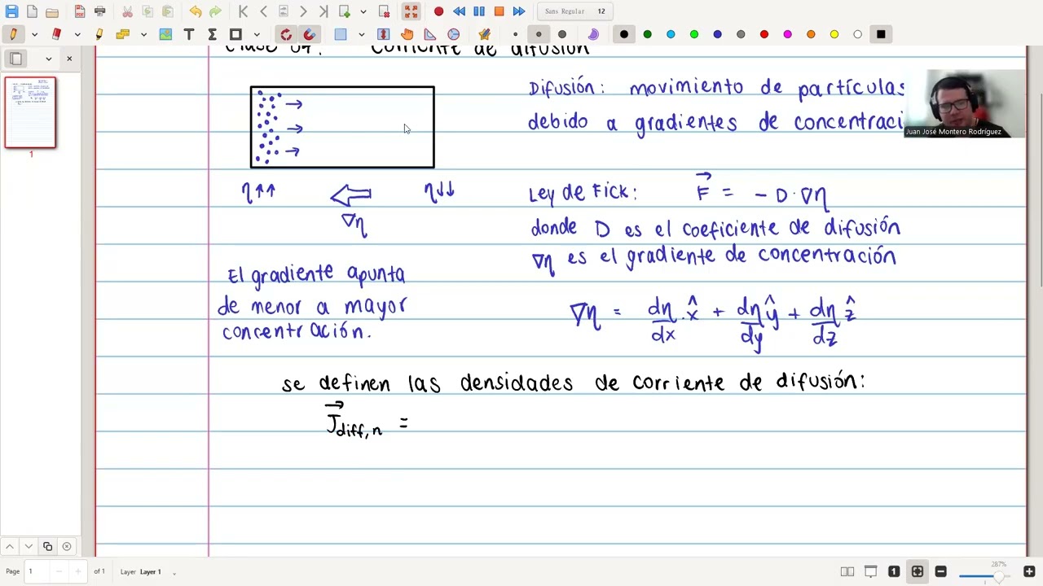Viewport: 1043px width, 586px height.
Task: Open the sidebar view dropdown
Action: (49, 59)
